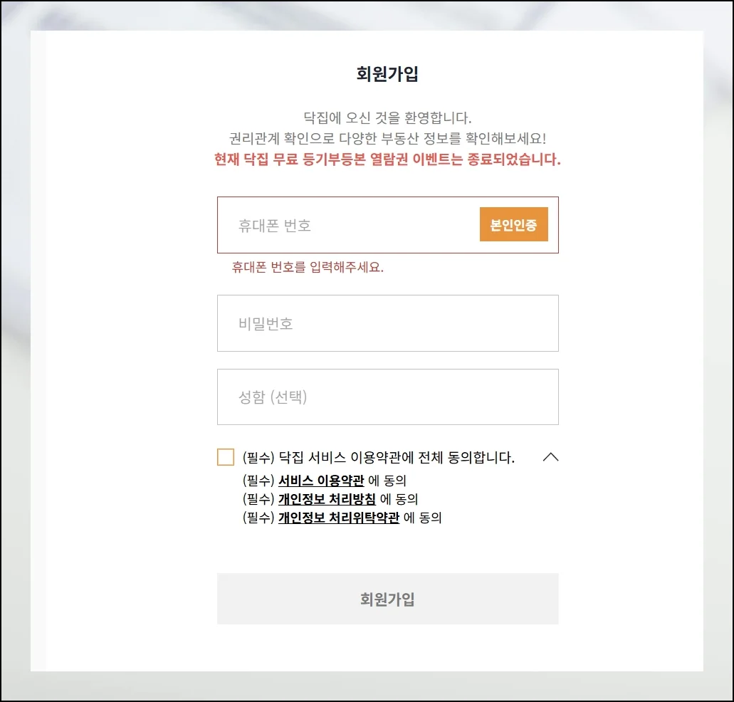Click the 닥집에 오신 것을 환영합니다 welcome text

tap(387, 117)
